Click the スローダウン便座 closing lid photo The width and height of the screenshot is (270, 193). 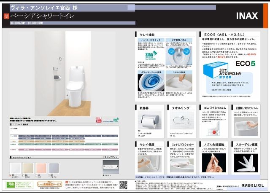click(246, 163)
